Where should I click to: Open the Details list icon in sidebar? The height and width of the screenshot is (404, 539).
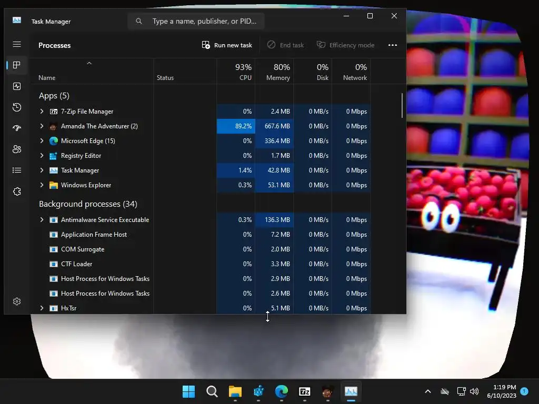click(x=17, y=170)
